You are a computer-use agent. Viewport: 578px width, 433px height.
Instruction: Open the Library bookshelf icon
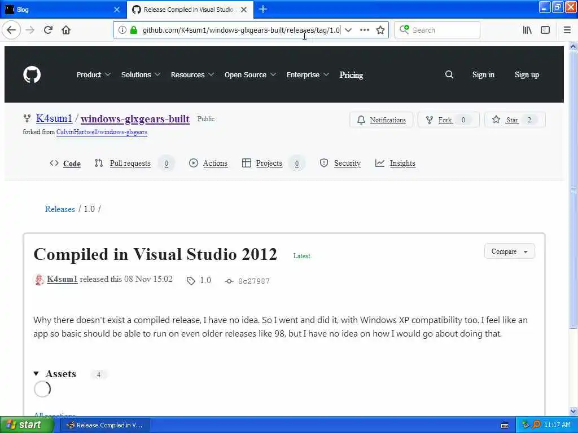point(528,30)
